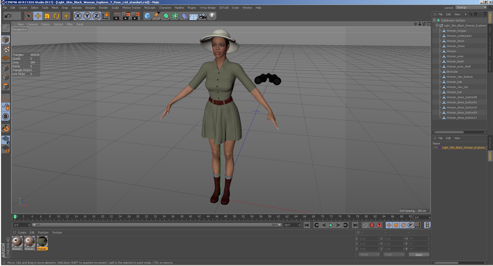Click Record Active Objects button
493x266 pixels.
365,225
